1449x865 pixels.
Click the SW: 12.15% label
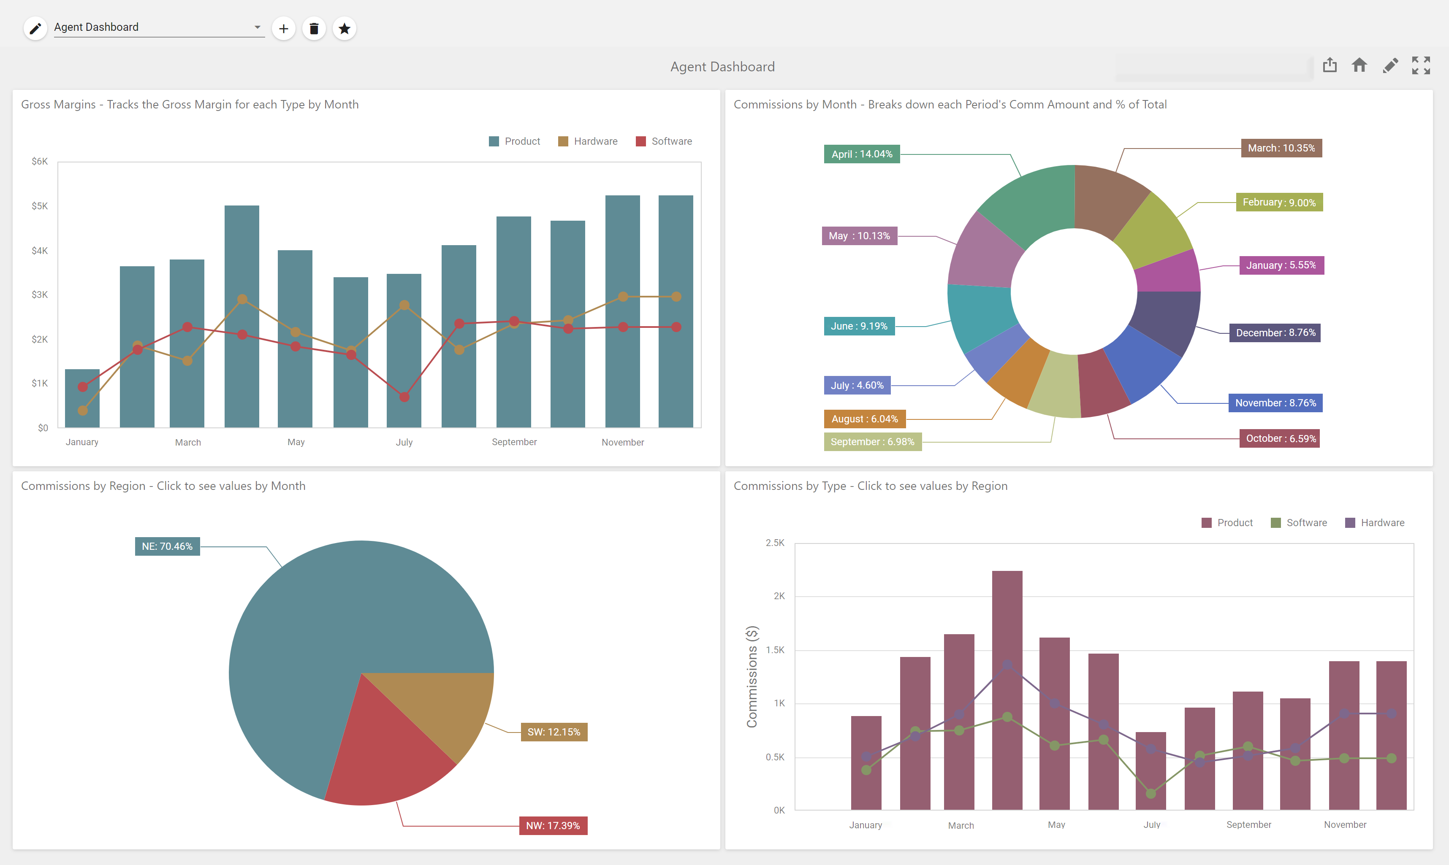pos(554,732)
